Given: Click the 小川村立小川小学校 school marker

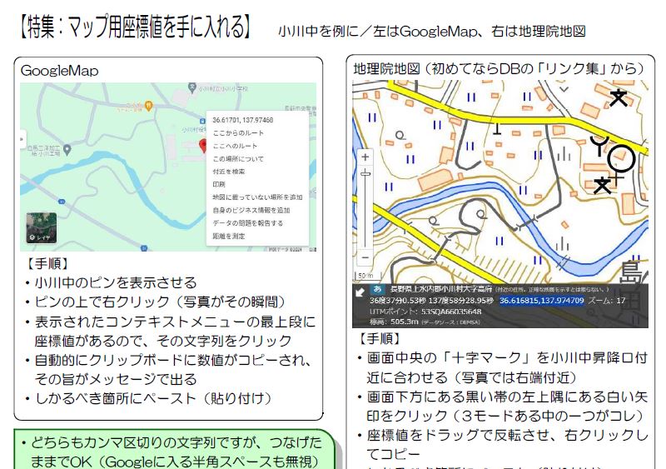Looking at the screenshot, I should coord(192,87).
